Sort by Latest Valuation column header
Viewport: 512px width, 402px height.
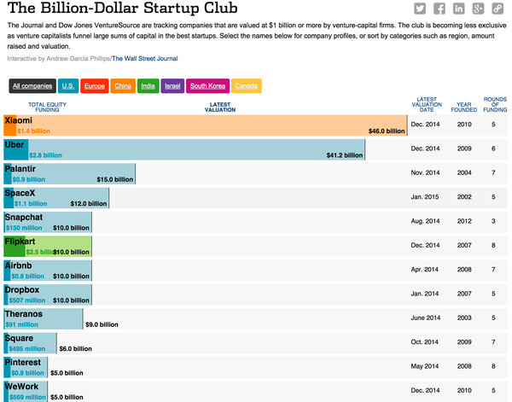point(220,107)
